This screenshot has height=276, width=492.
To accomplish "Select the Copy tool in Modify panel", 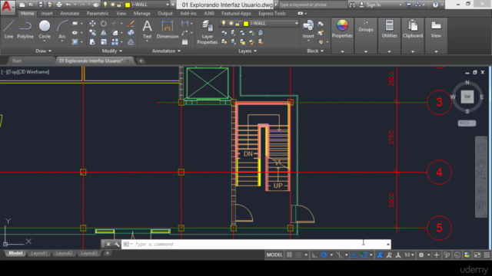I will 92,32.
